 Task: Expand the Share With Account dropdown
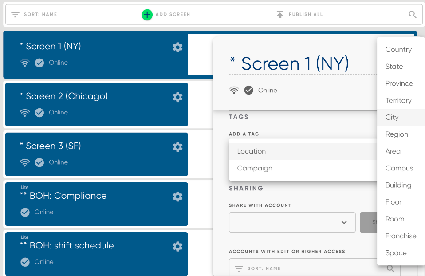(x=292, y=222)
